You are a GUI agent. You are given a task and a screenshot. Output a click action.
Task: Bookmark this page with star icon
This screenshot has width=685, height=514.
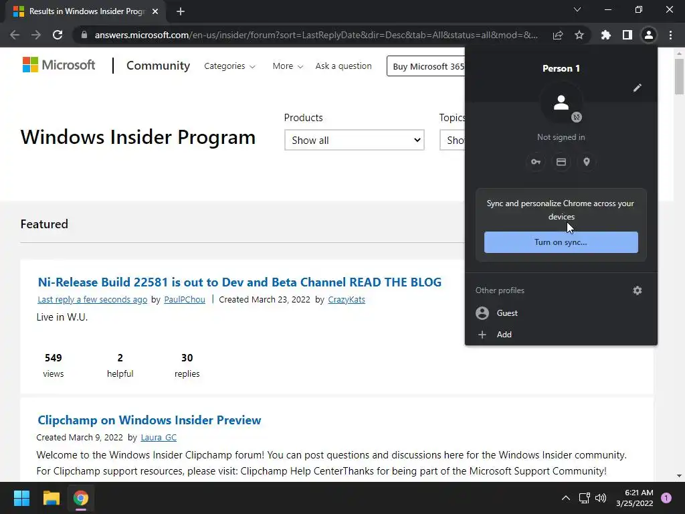[579, 35]
